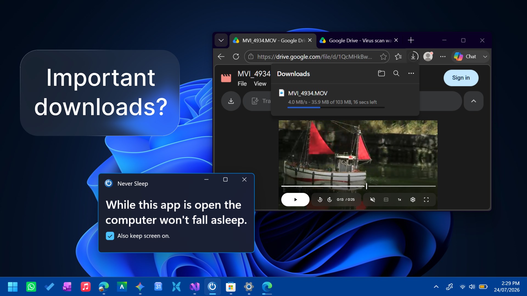This screenshot has height=296, width=527.
Task: Switch to MVI_4934.MOV Google Drive tab
Action: [x=273, y=40]
